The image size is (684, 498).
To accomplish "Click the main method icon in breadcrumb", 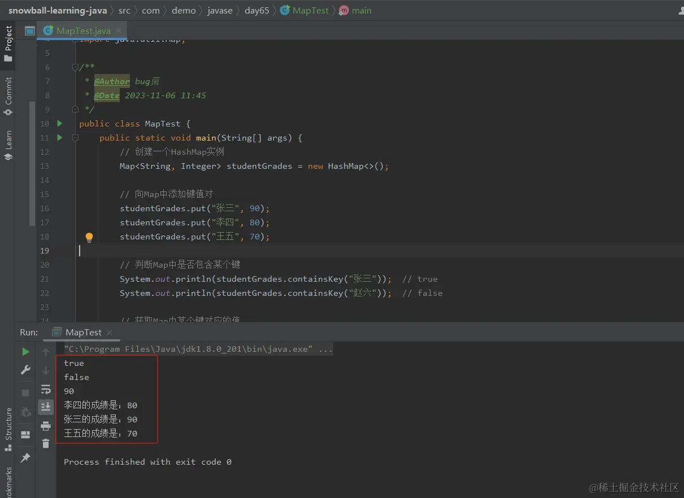I will click(343, 10).
